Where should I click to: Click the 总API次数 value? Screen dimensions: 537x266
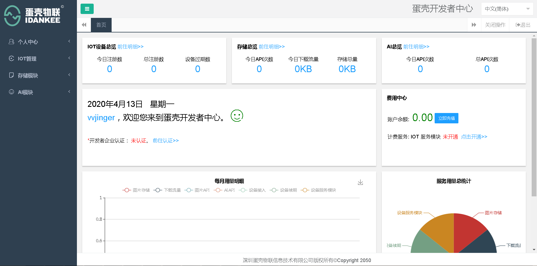point(487,69)
